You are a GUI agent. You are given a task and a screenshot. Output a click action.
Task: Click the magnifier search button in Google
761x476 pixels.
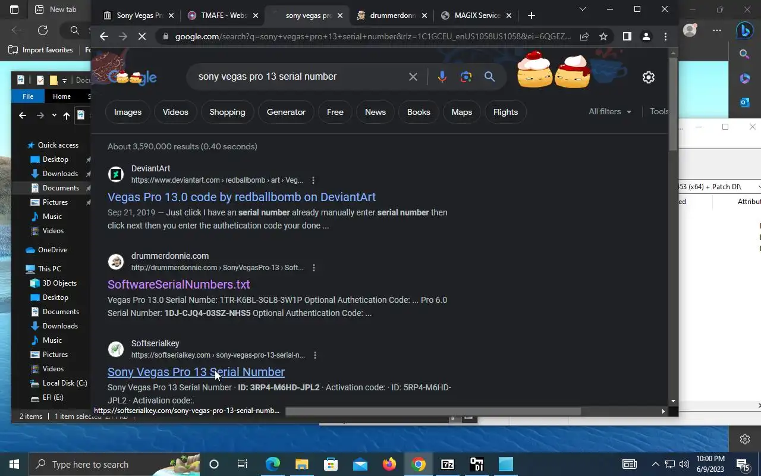489,77
